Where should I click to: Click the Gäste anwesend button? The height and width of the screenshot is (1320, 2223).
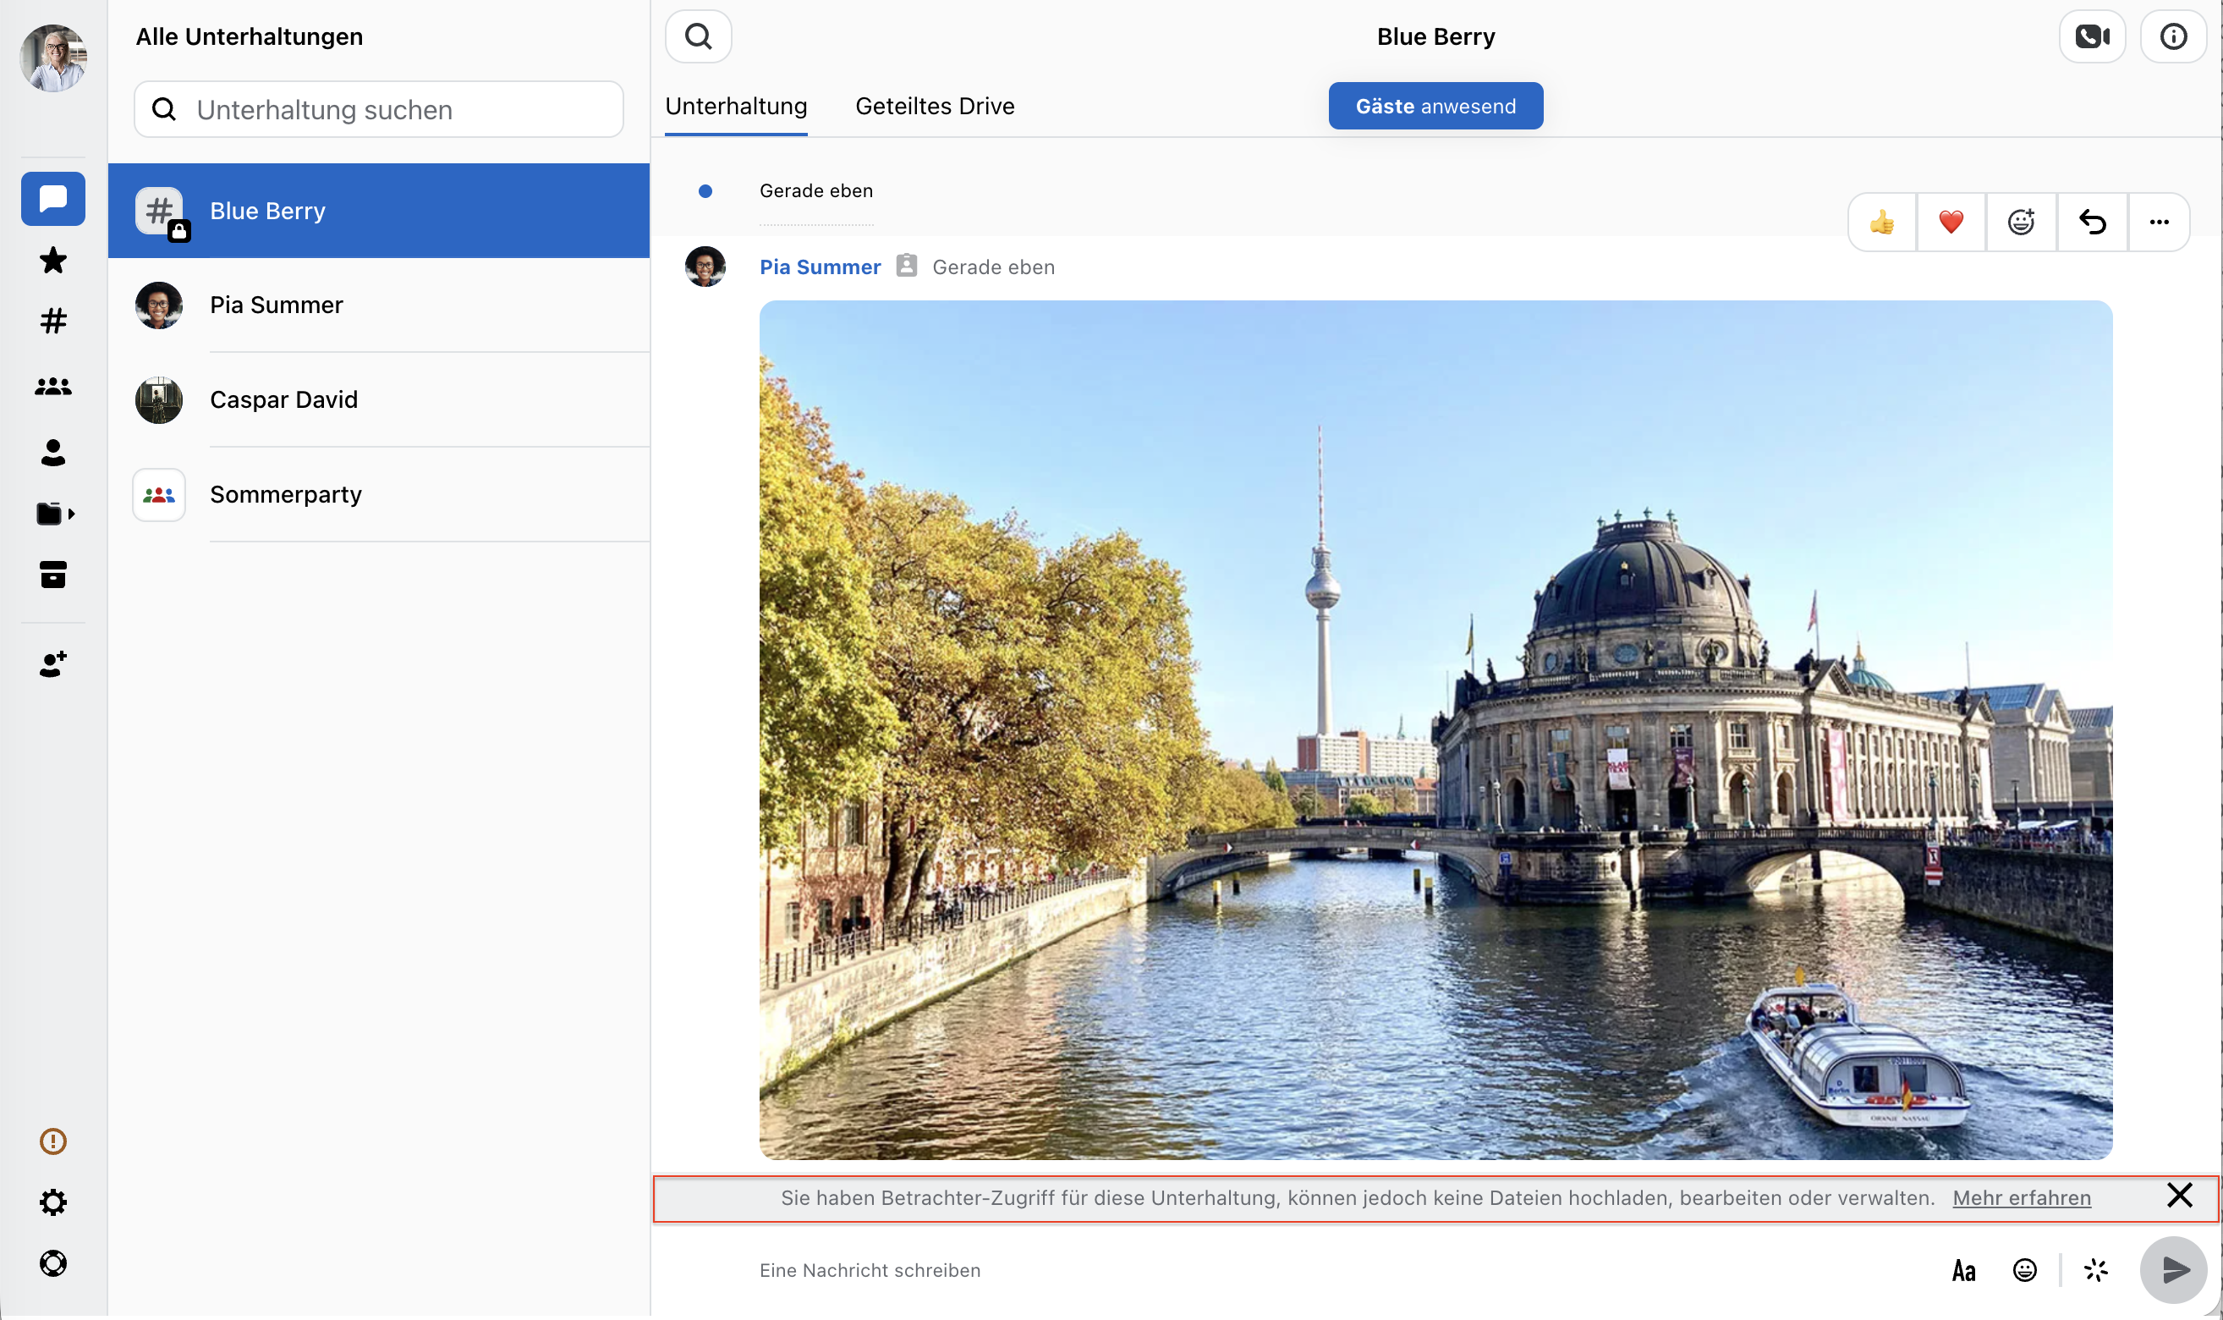[x=1436, y=106]
